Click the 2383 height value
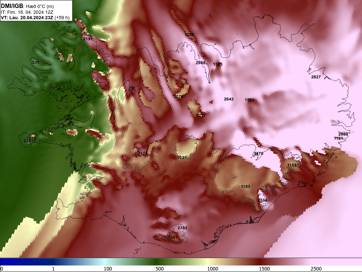362x272 pixels. pyautogui.click(x=182, y=228)
